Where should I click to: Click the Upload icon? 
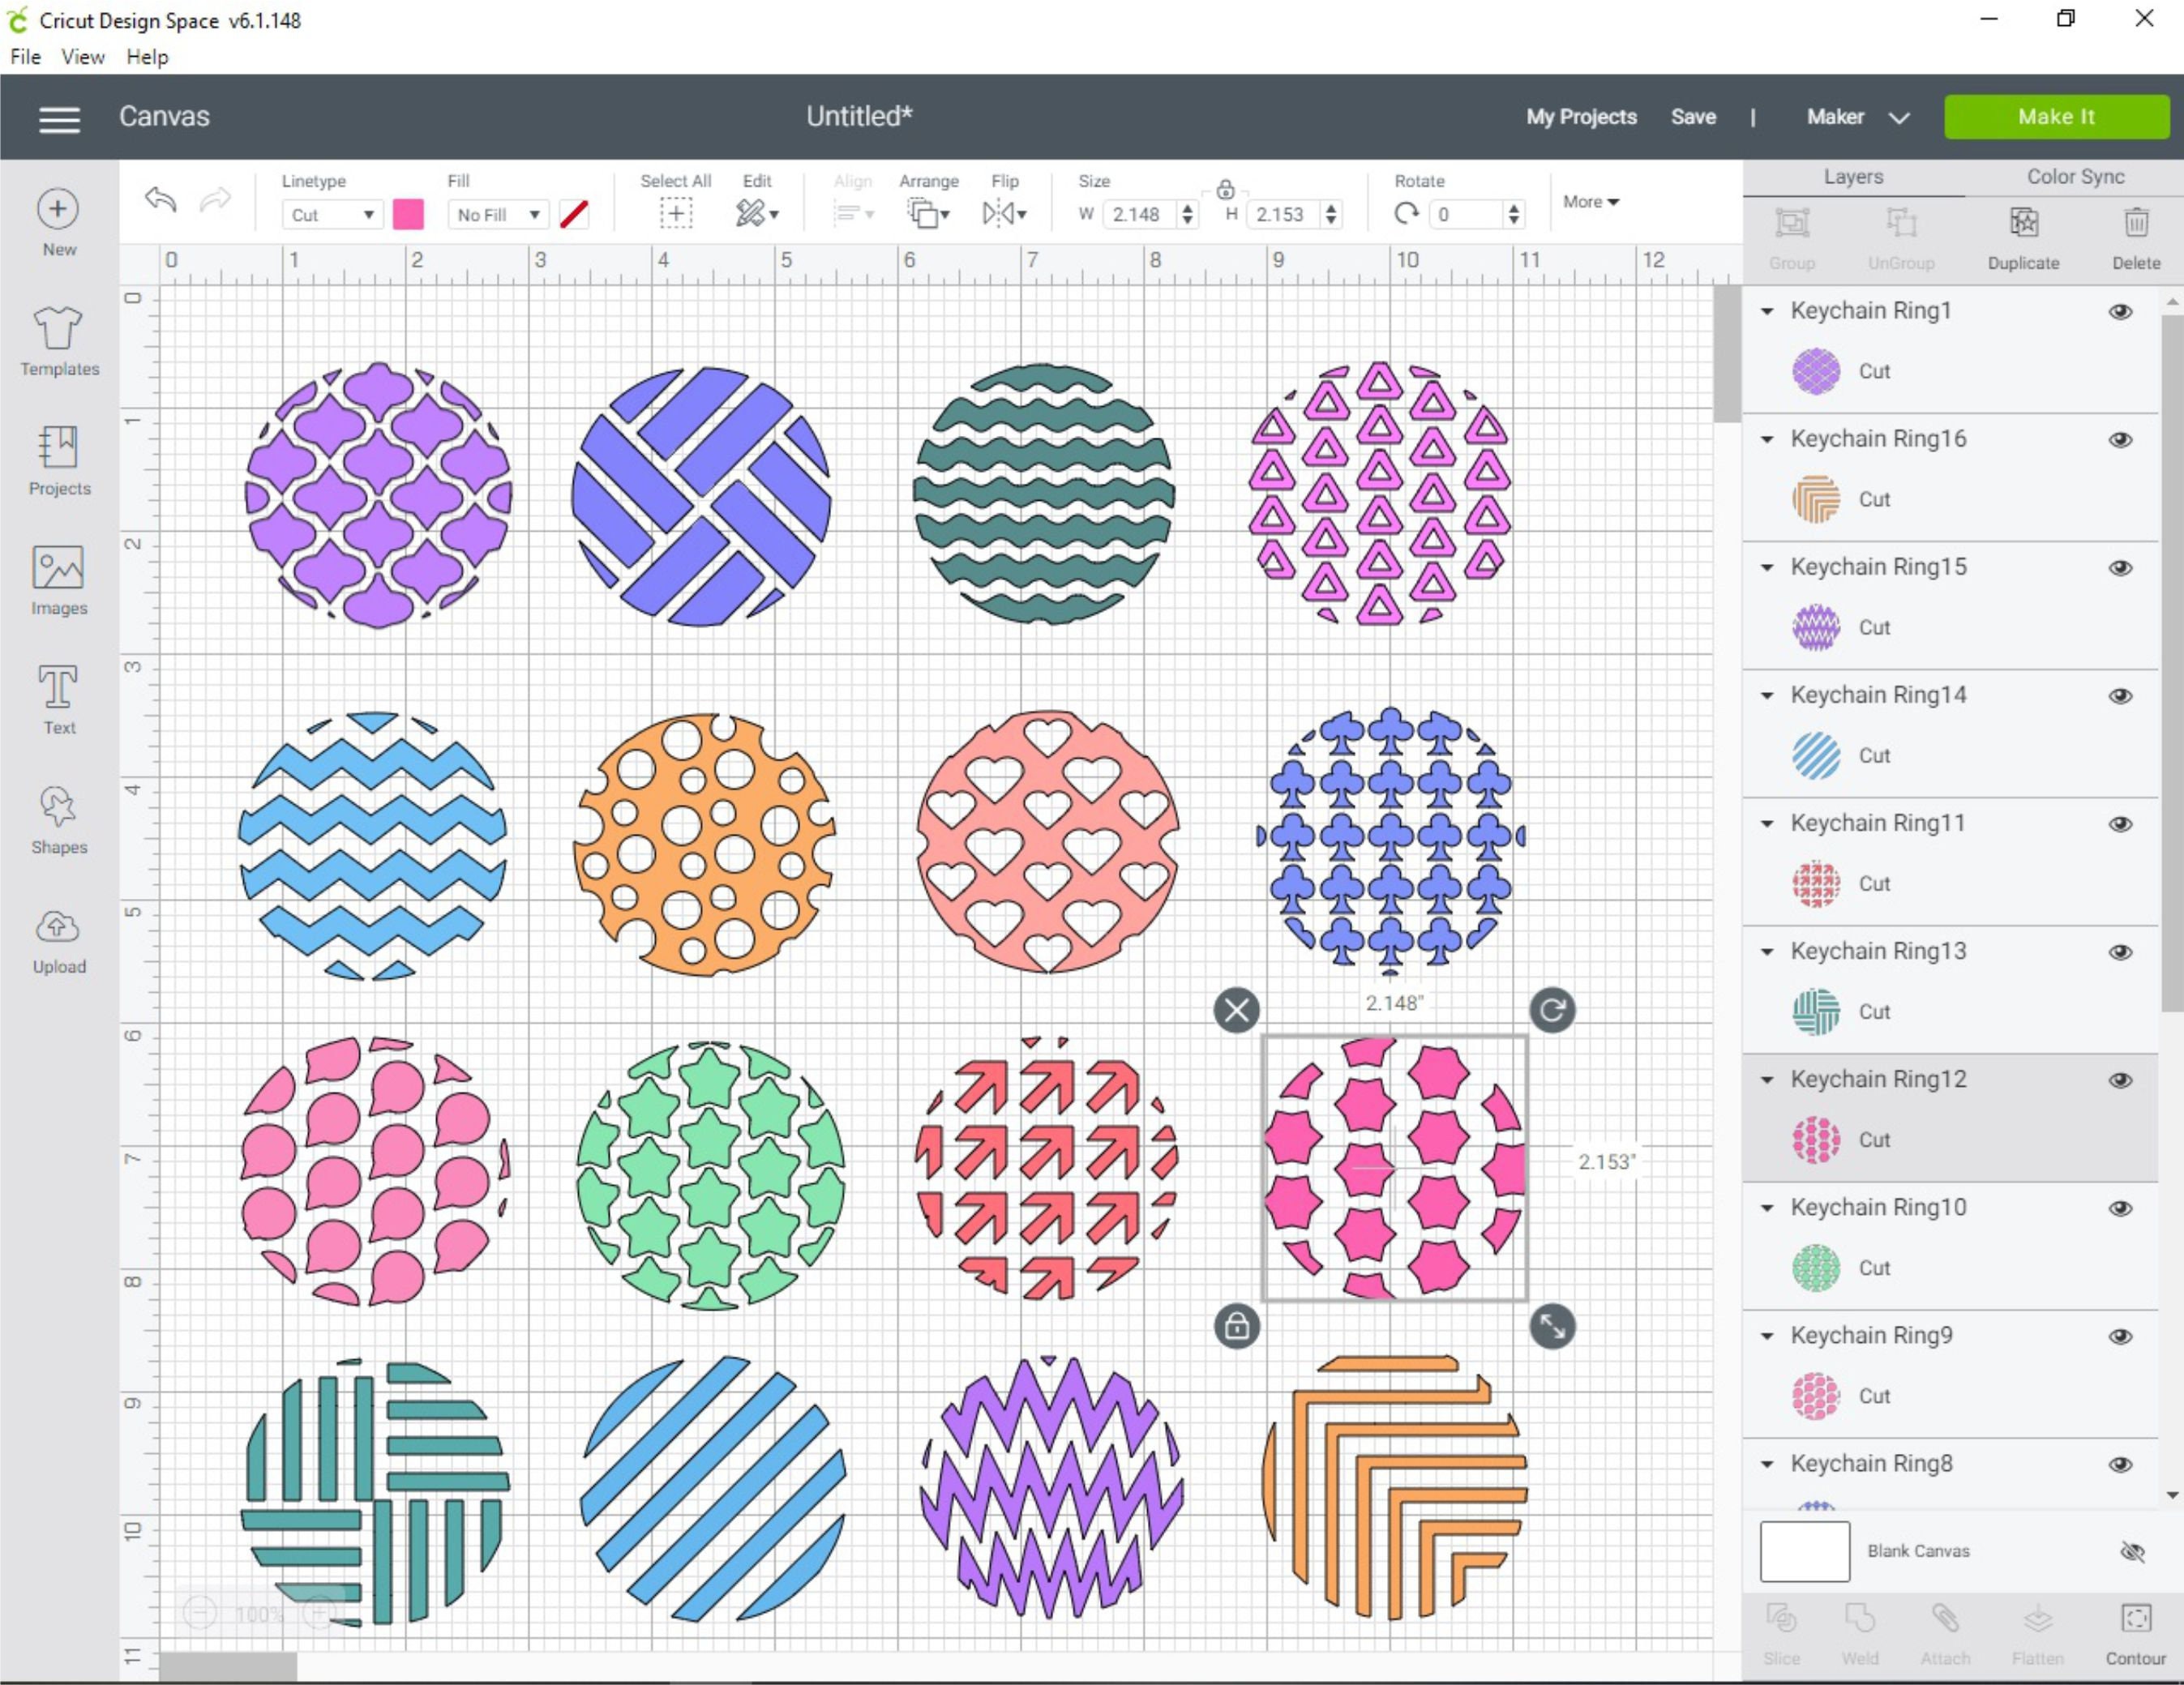pos(58,926)
